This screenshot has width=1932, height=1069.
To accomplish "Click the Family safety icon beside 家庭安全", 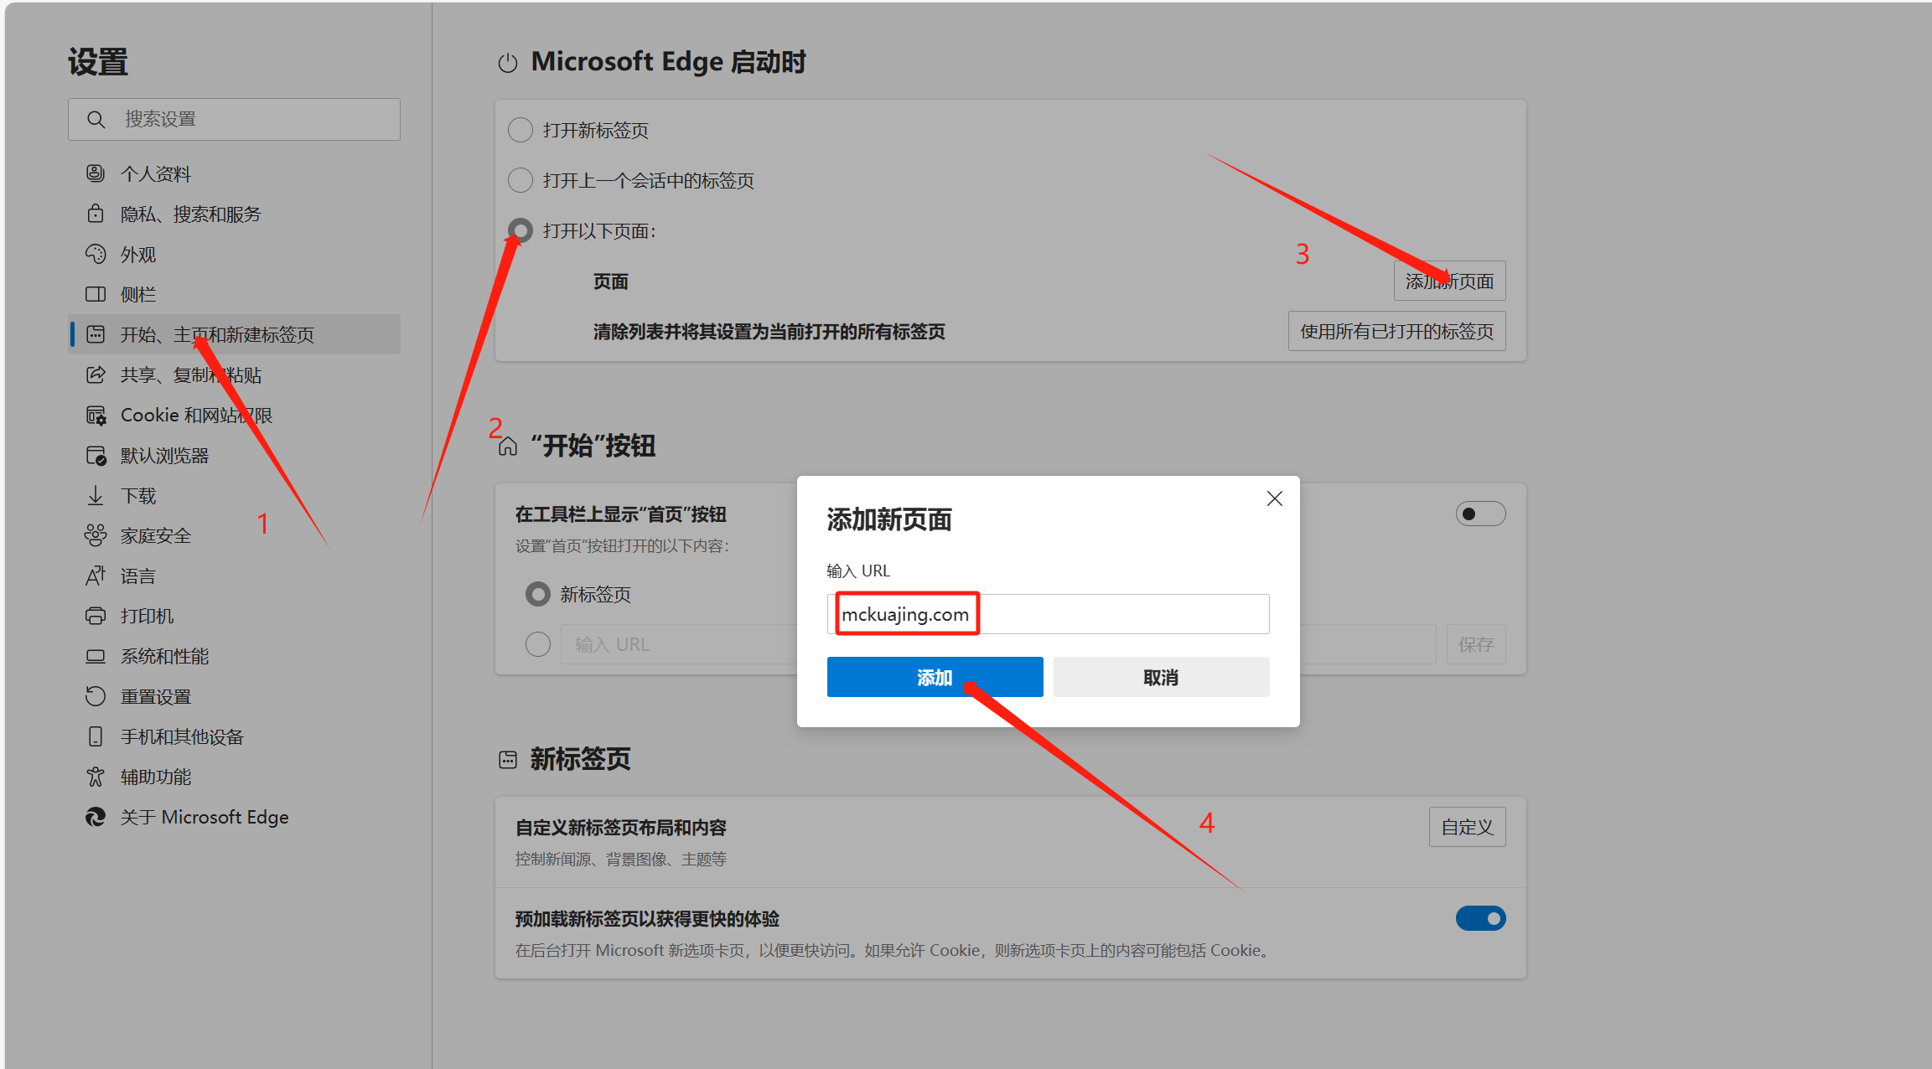I will pyautogui.click(x=96, y=535).
